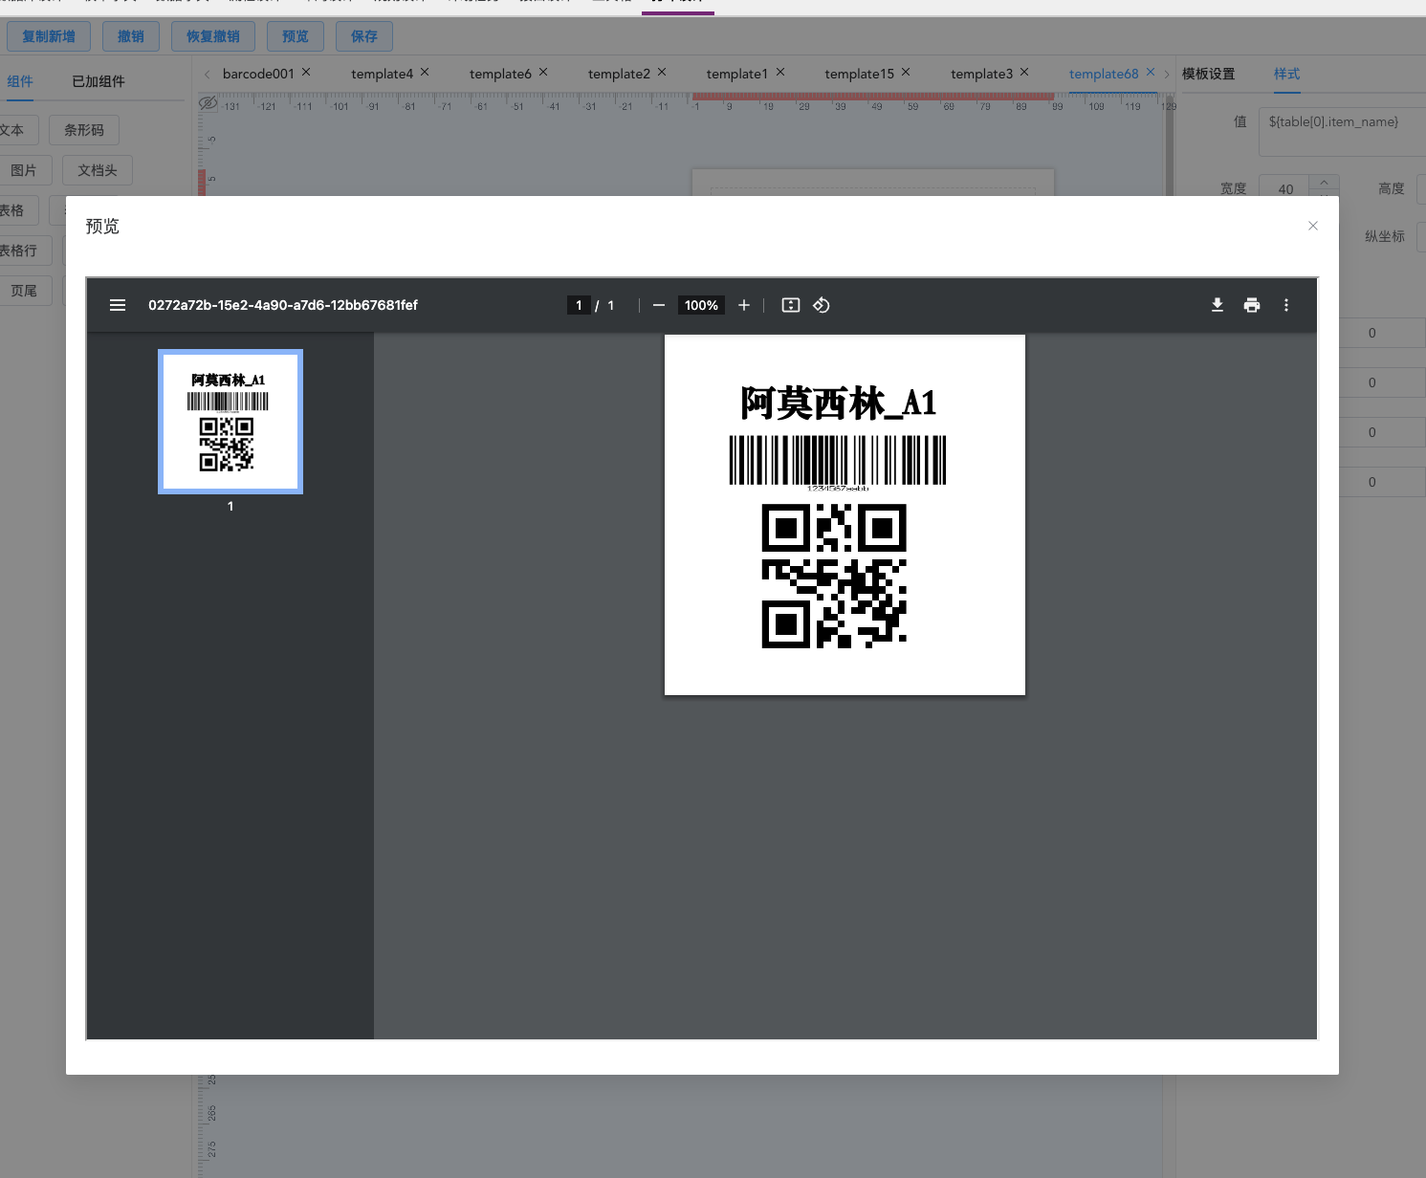Select page 1 thumbnail in PDF sidebar
This screenshot has height=1178, width=1426.
coord(230,422)
